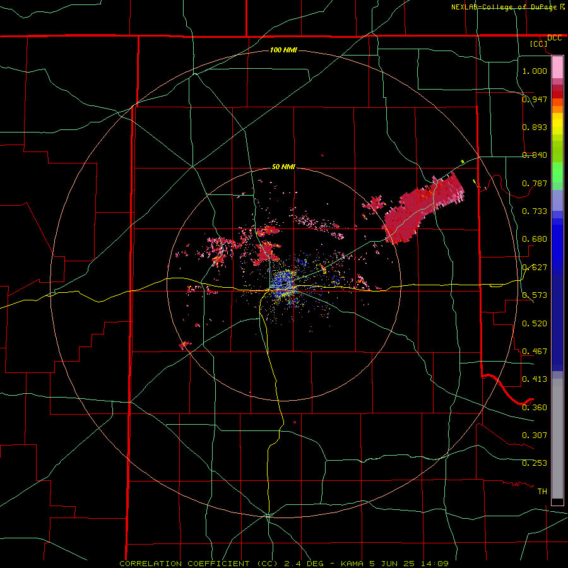Viewport: 568px width, 568px height.
Task: Click the 0.733 scale value
Action: tap(535, 211)
